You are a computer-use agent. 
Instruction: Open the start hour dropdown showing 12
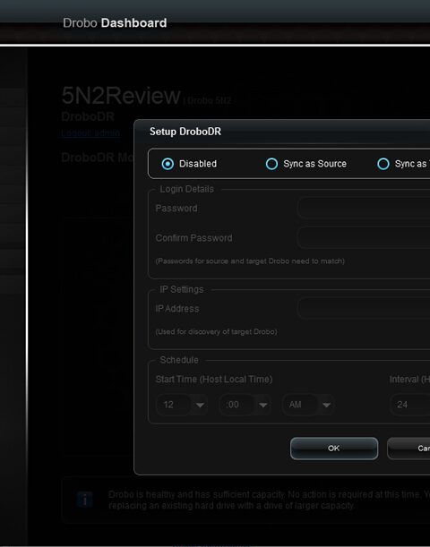(182, 405)
